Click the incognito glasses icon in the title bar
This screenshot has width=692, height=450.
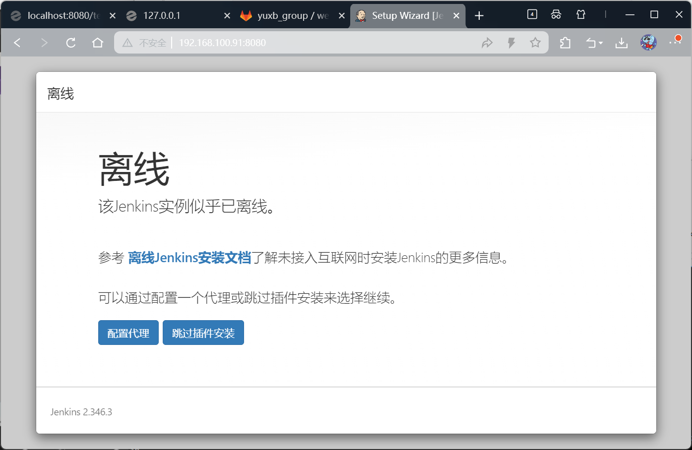556,14
